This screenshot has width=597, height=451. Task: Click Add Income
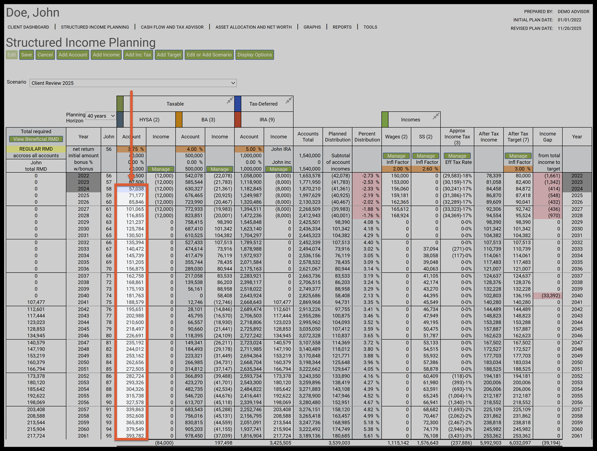106,55
